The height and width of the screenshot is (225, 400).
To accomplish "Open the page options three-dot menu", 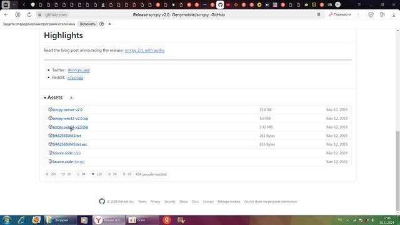I will 358,15.
